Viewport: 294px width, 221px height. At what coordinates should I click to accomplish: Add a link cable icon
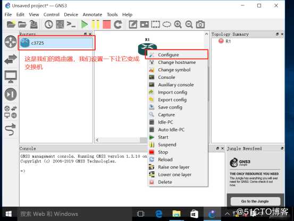[10, 129]
